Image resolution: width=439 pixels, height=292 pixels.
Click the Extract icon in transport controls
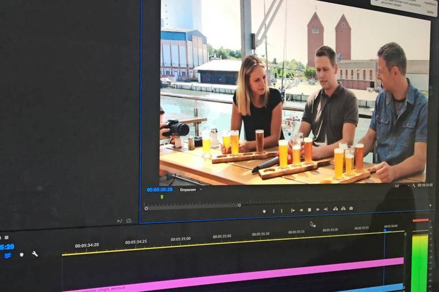coord(343,209)
